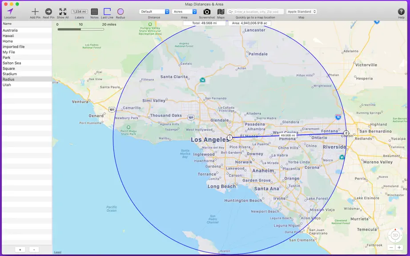Click the 49.568 mi line label
This screenshot has width=410, height=256.
288,136
